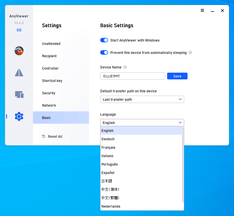The image size is (234, 216).
Task: Select the Basic settings section
Action: tap(61, 118)
